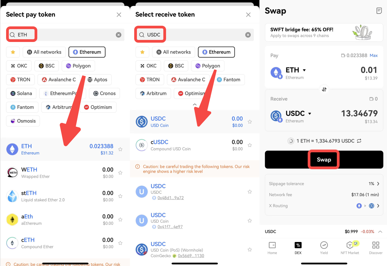
Task: Expand Slippage tolerance settings
Action: point(378,184)
